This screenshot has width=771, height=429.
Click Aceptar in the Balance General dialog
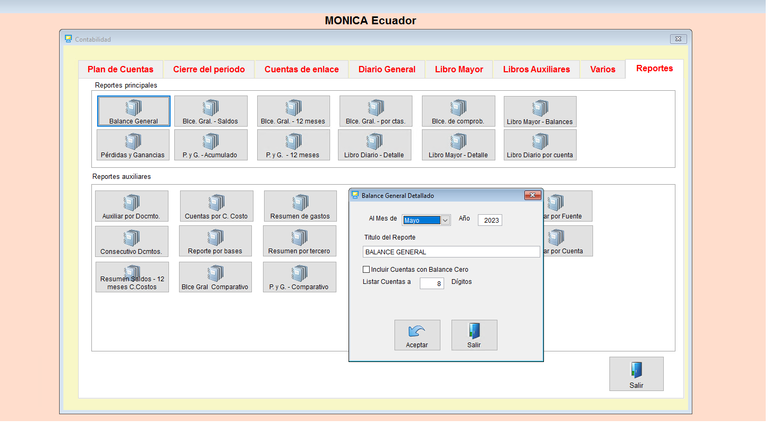click(x=417, y=335)
